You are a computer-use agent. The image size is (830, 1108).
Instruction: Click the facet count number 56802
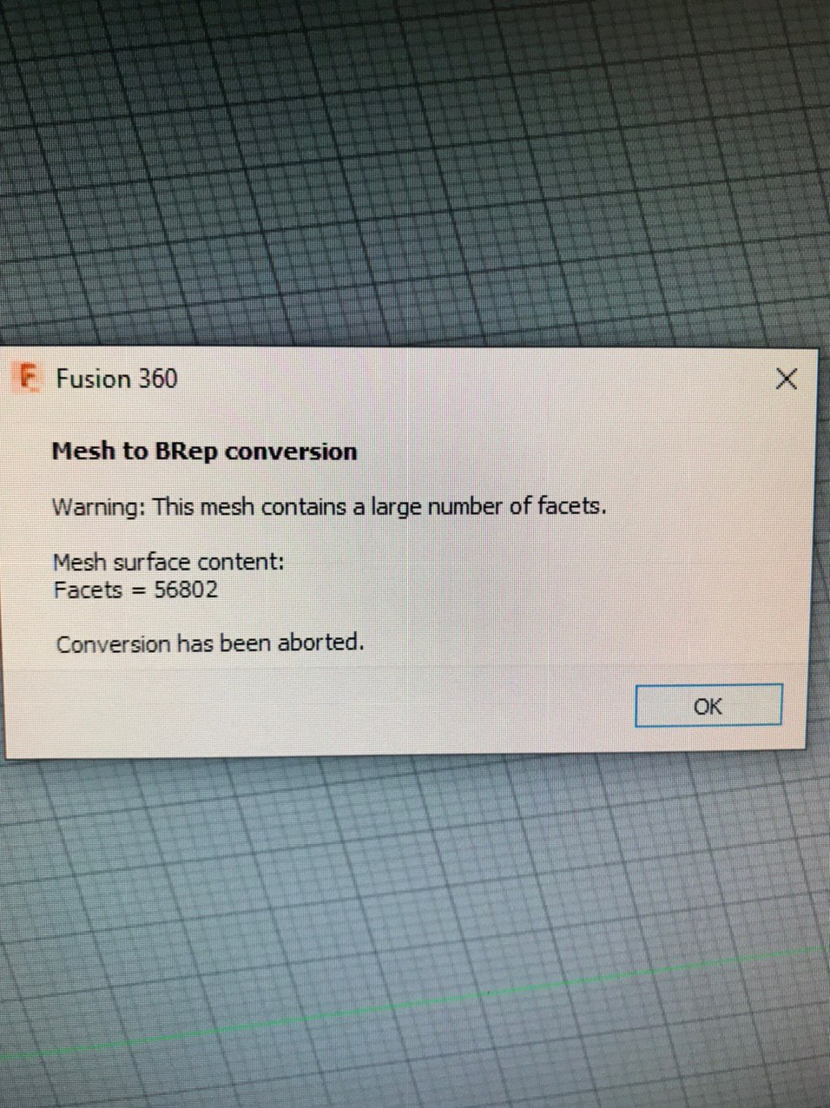186,590
